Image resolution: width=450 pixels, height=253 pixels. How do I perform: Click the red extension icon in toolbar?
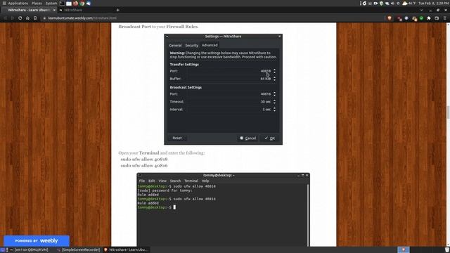(399, 18)
